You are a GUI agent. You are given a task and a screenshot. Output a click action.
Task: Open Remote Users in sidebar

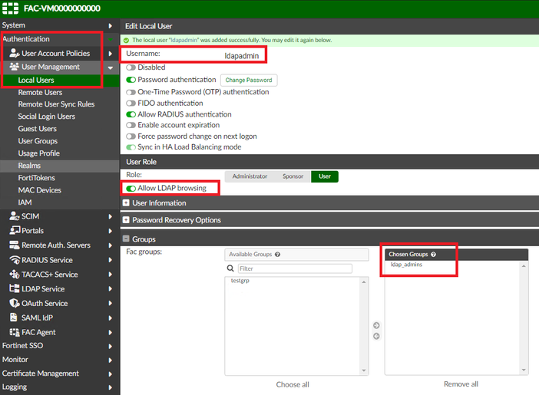(x=40, y=92)
